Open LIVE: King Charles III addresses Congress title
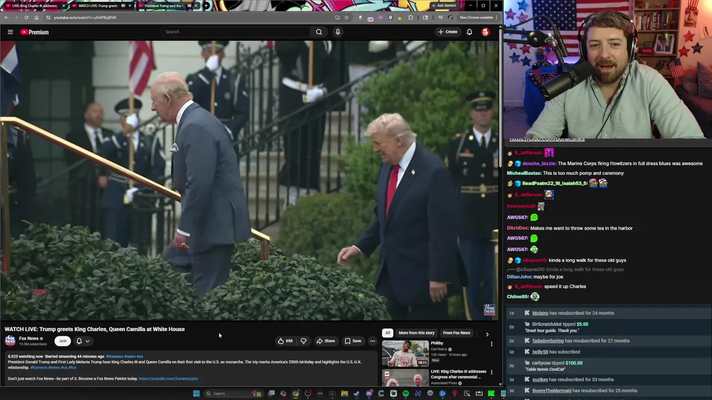Screen dimensions: 712x400 click(458, 374)
